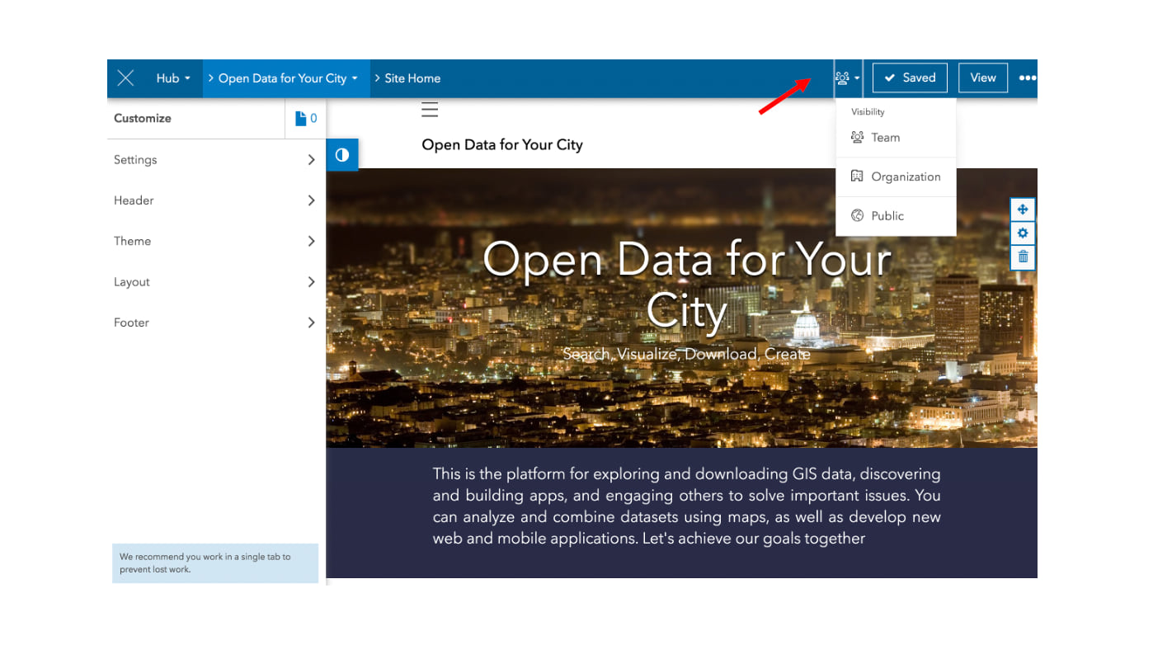Image resolution: width=1153 pixels, height=645 pixels.
Task: Expand the Layout section
Action: [216, 282]
